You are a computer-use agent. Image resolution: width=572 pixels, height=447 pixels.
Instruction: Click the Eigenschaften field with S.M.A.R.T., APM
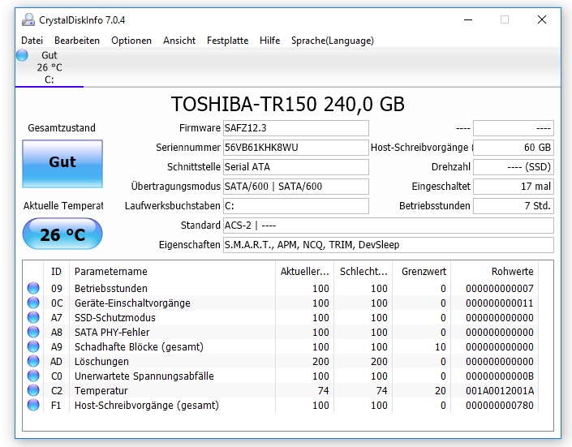point(389,245)
